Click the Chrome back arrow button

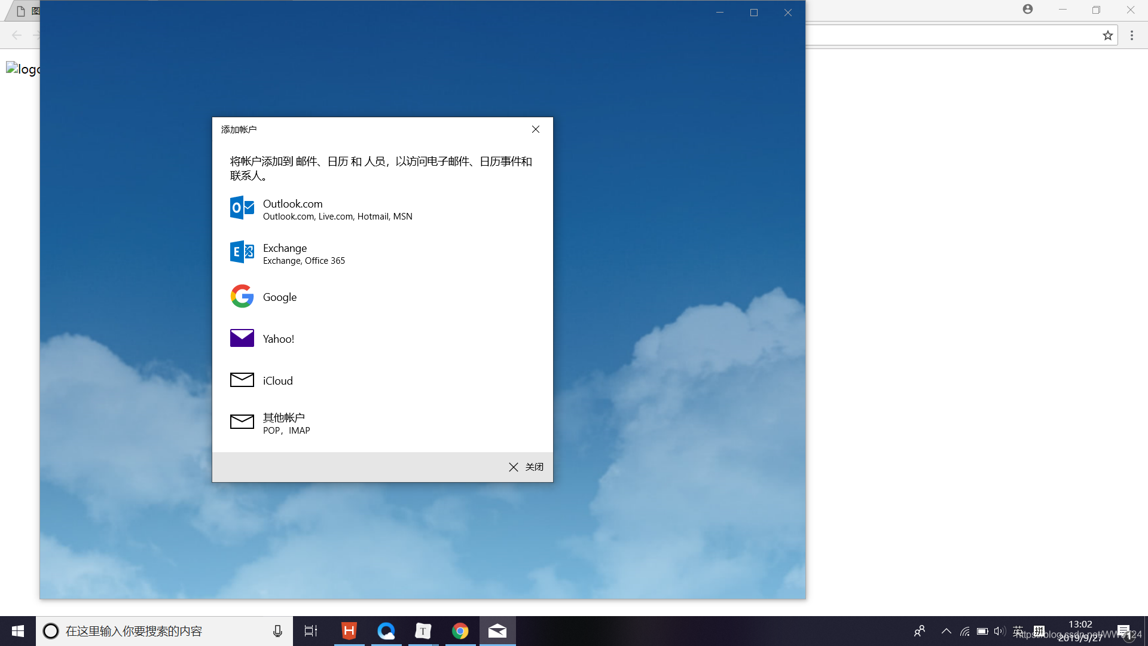tap(17, 35)
